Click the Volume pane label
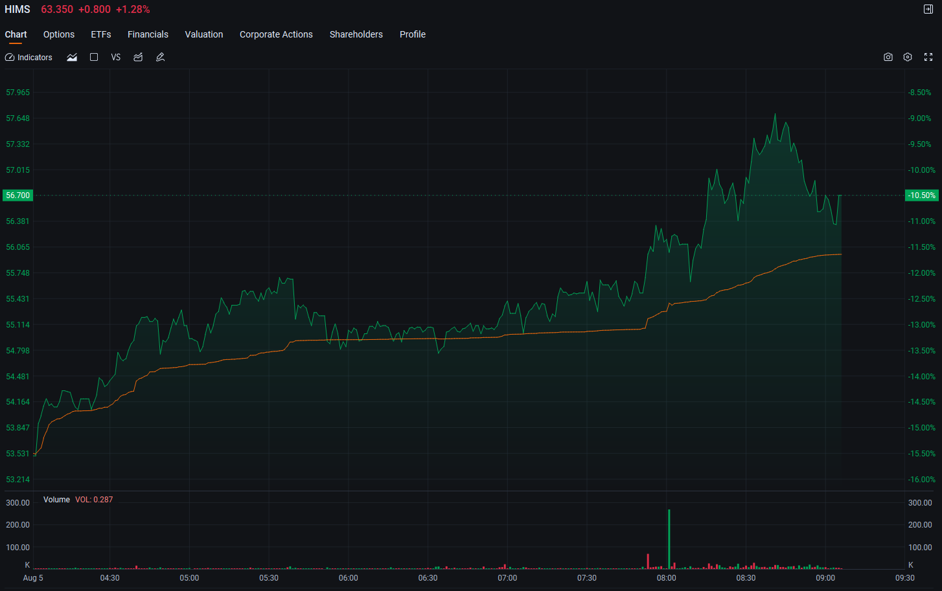The height and width of the screenshot is (591, 942). [56, 500]
